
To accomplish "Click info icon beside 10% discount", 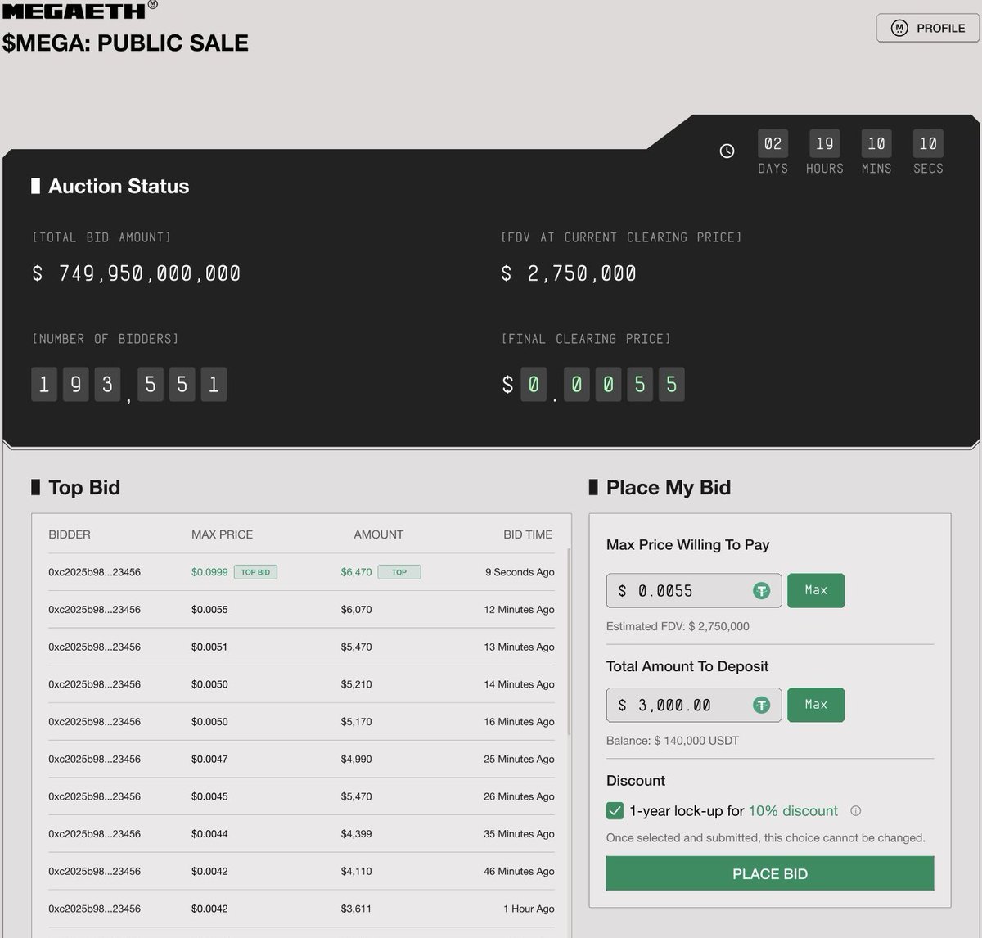I will pos(856,811).
